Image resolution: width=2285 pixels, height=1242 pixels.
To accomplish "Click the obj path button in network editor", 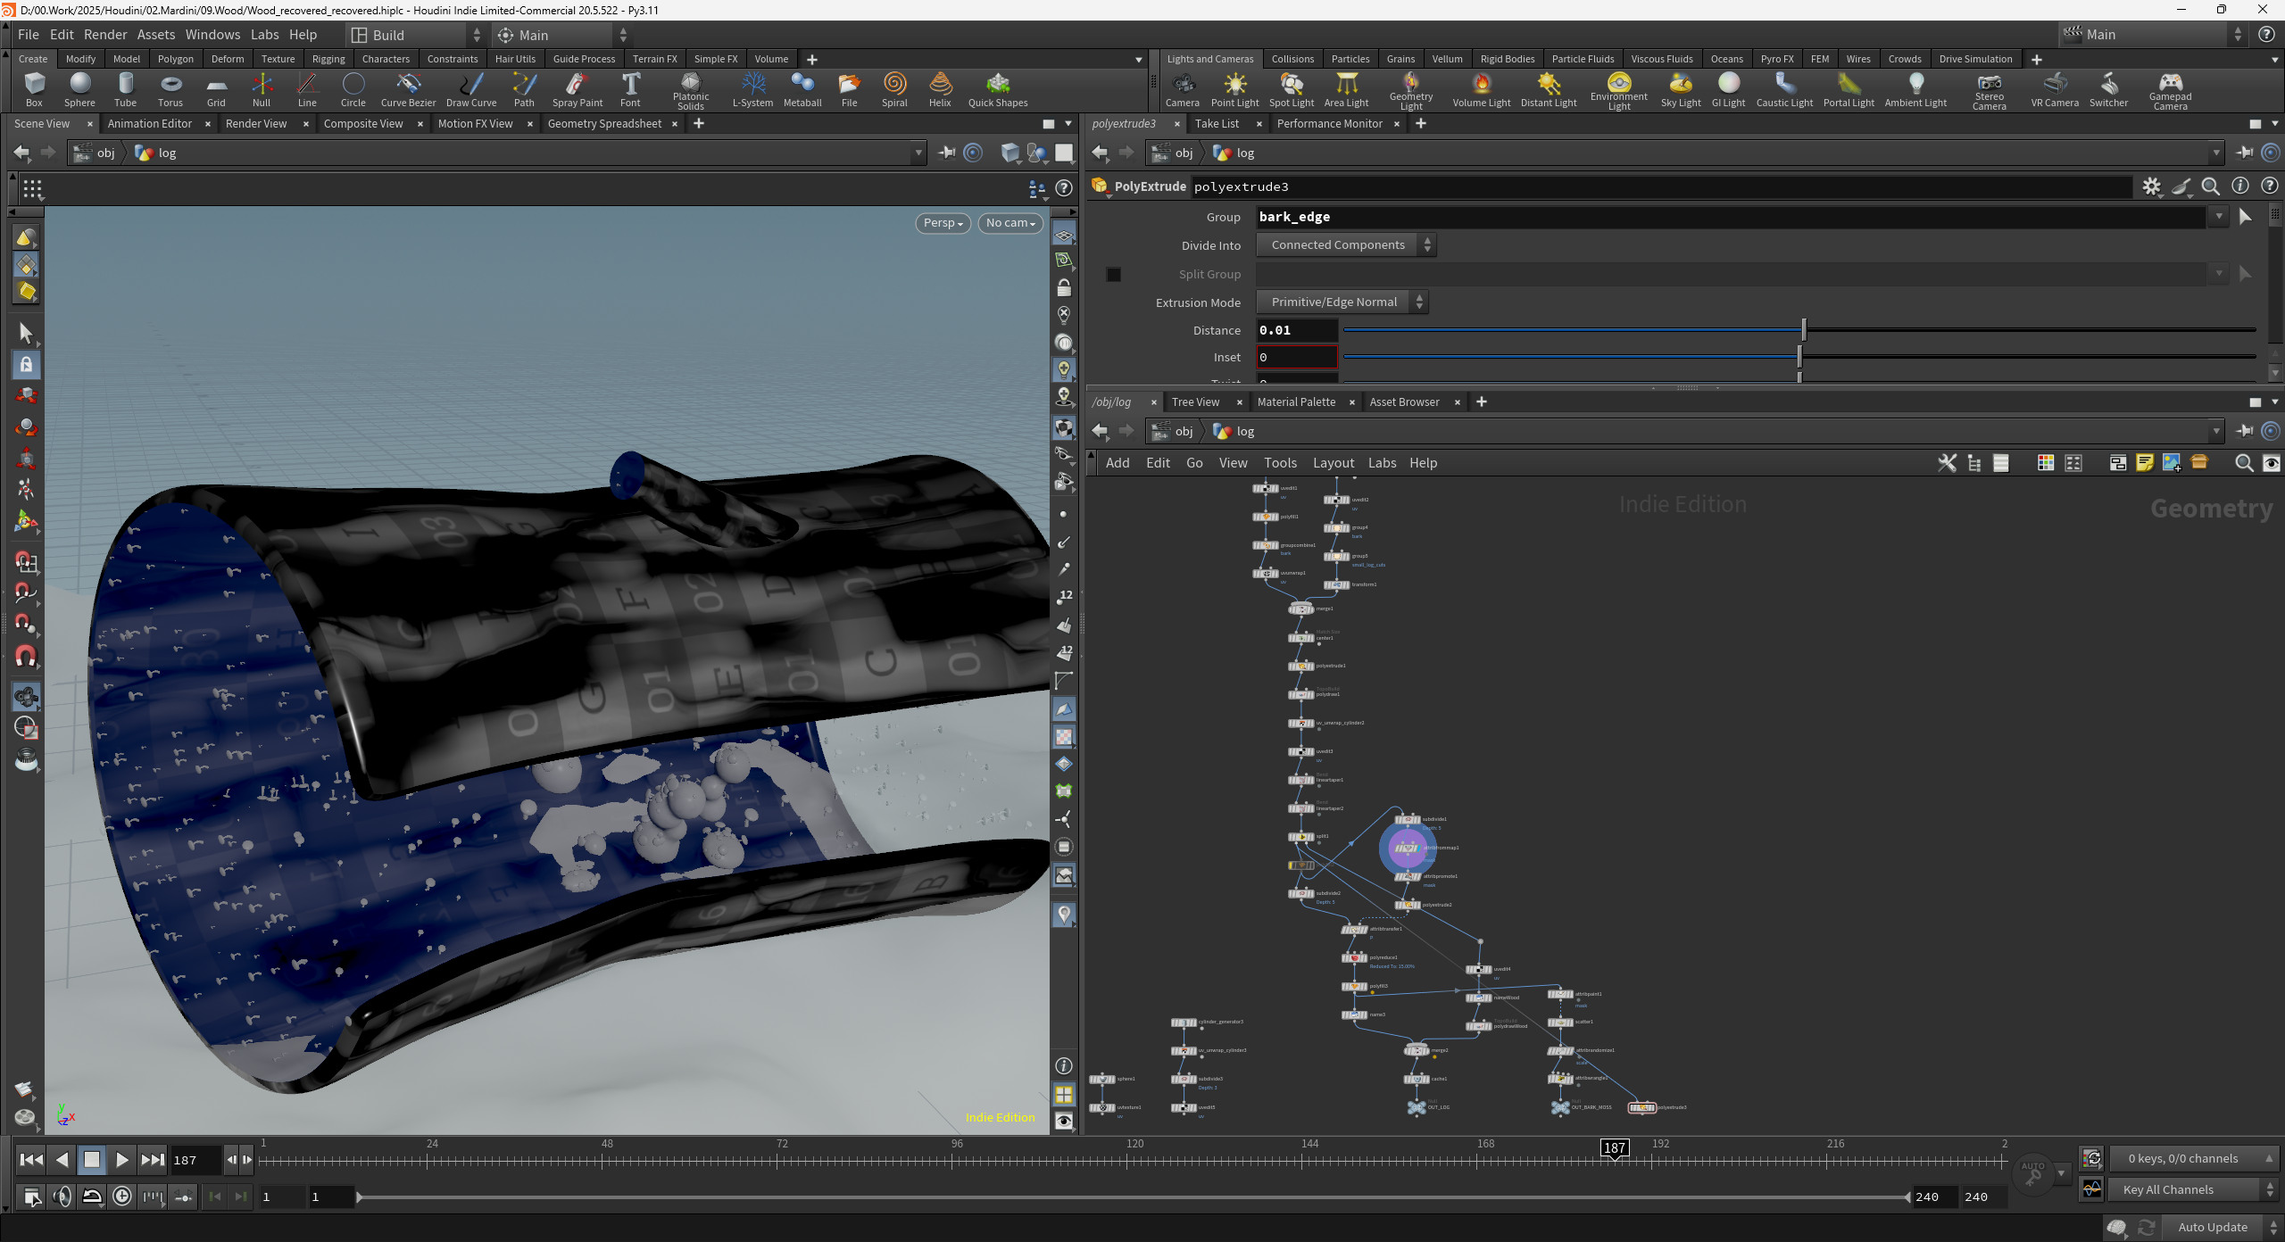I will (x=1173, y=431).
